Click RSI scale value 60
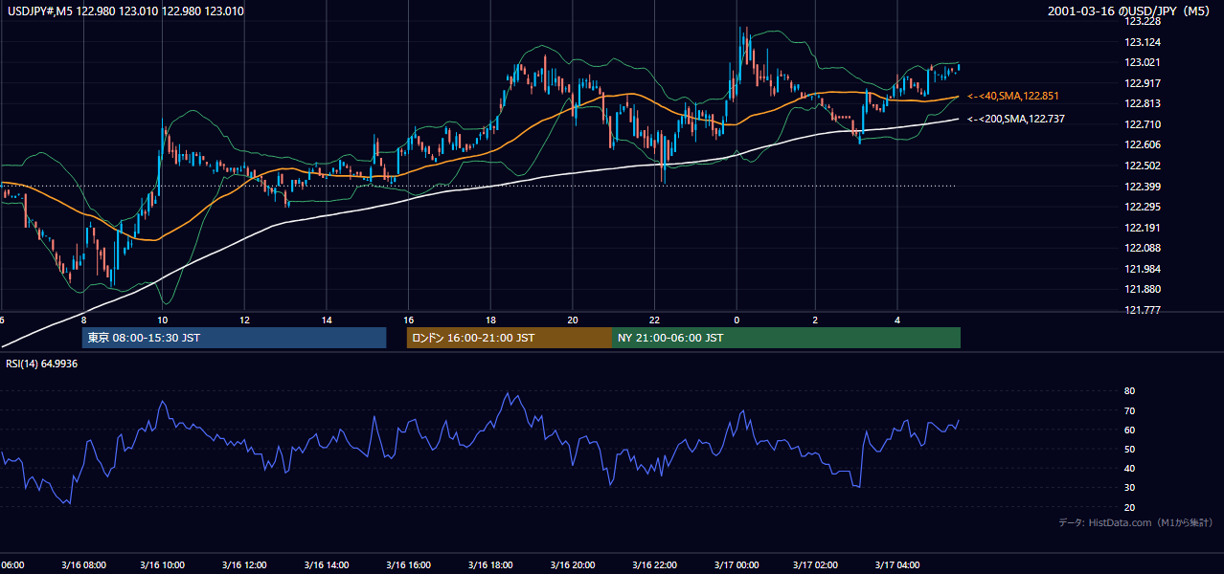The width and height of the screenshot is (1224, 574). tap(1129, 430)
